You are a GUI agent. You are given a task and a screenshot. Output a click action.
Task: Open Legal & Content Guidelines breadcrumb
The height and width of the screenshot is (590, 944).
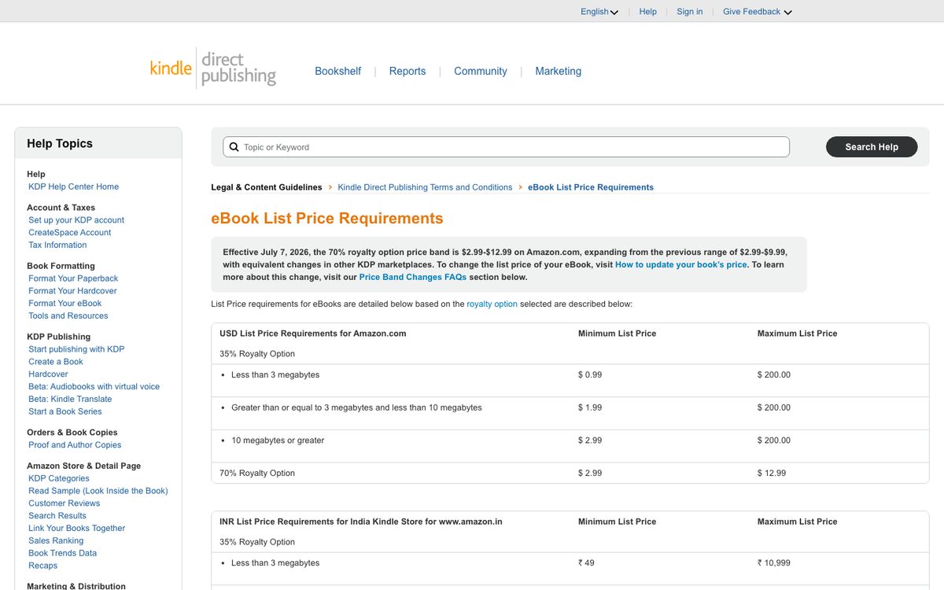click(267, 187)
